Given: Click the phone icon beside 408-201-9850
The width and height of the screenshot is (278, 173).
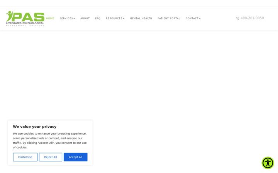Looking at the screenshot, I should (x=238, y=18).
